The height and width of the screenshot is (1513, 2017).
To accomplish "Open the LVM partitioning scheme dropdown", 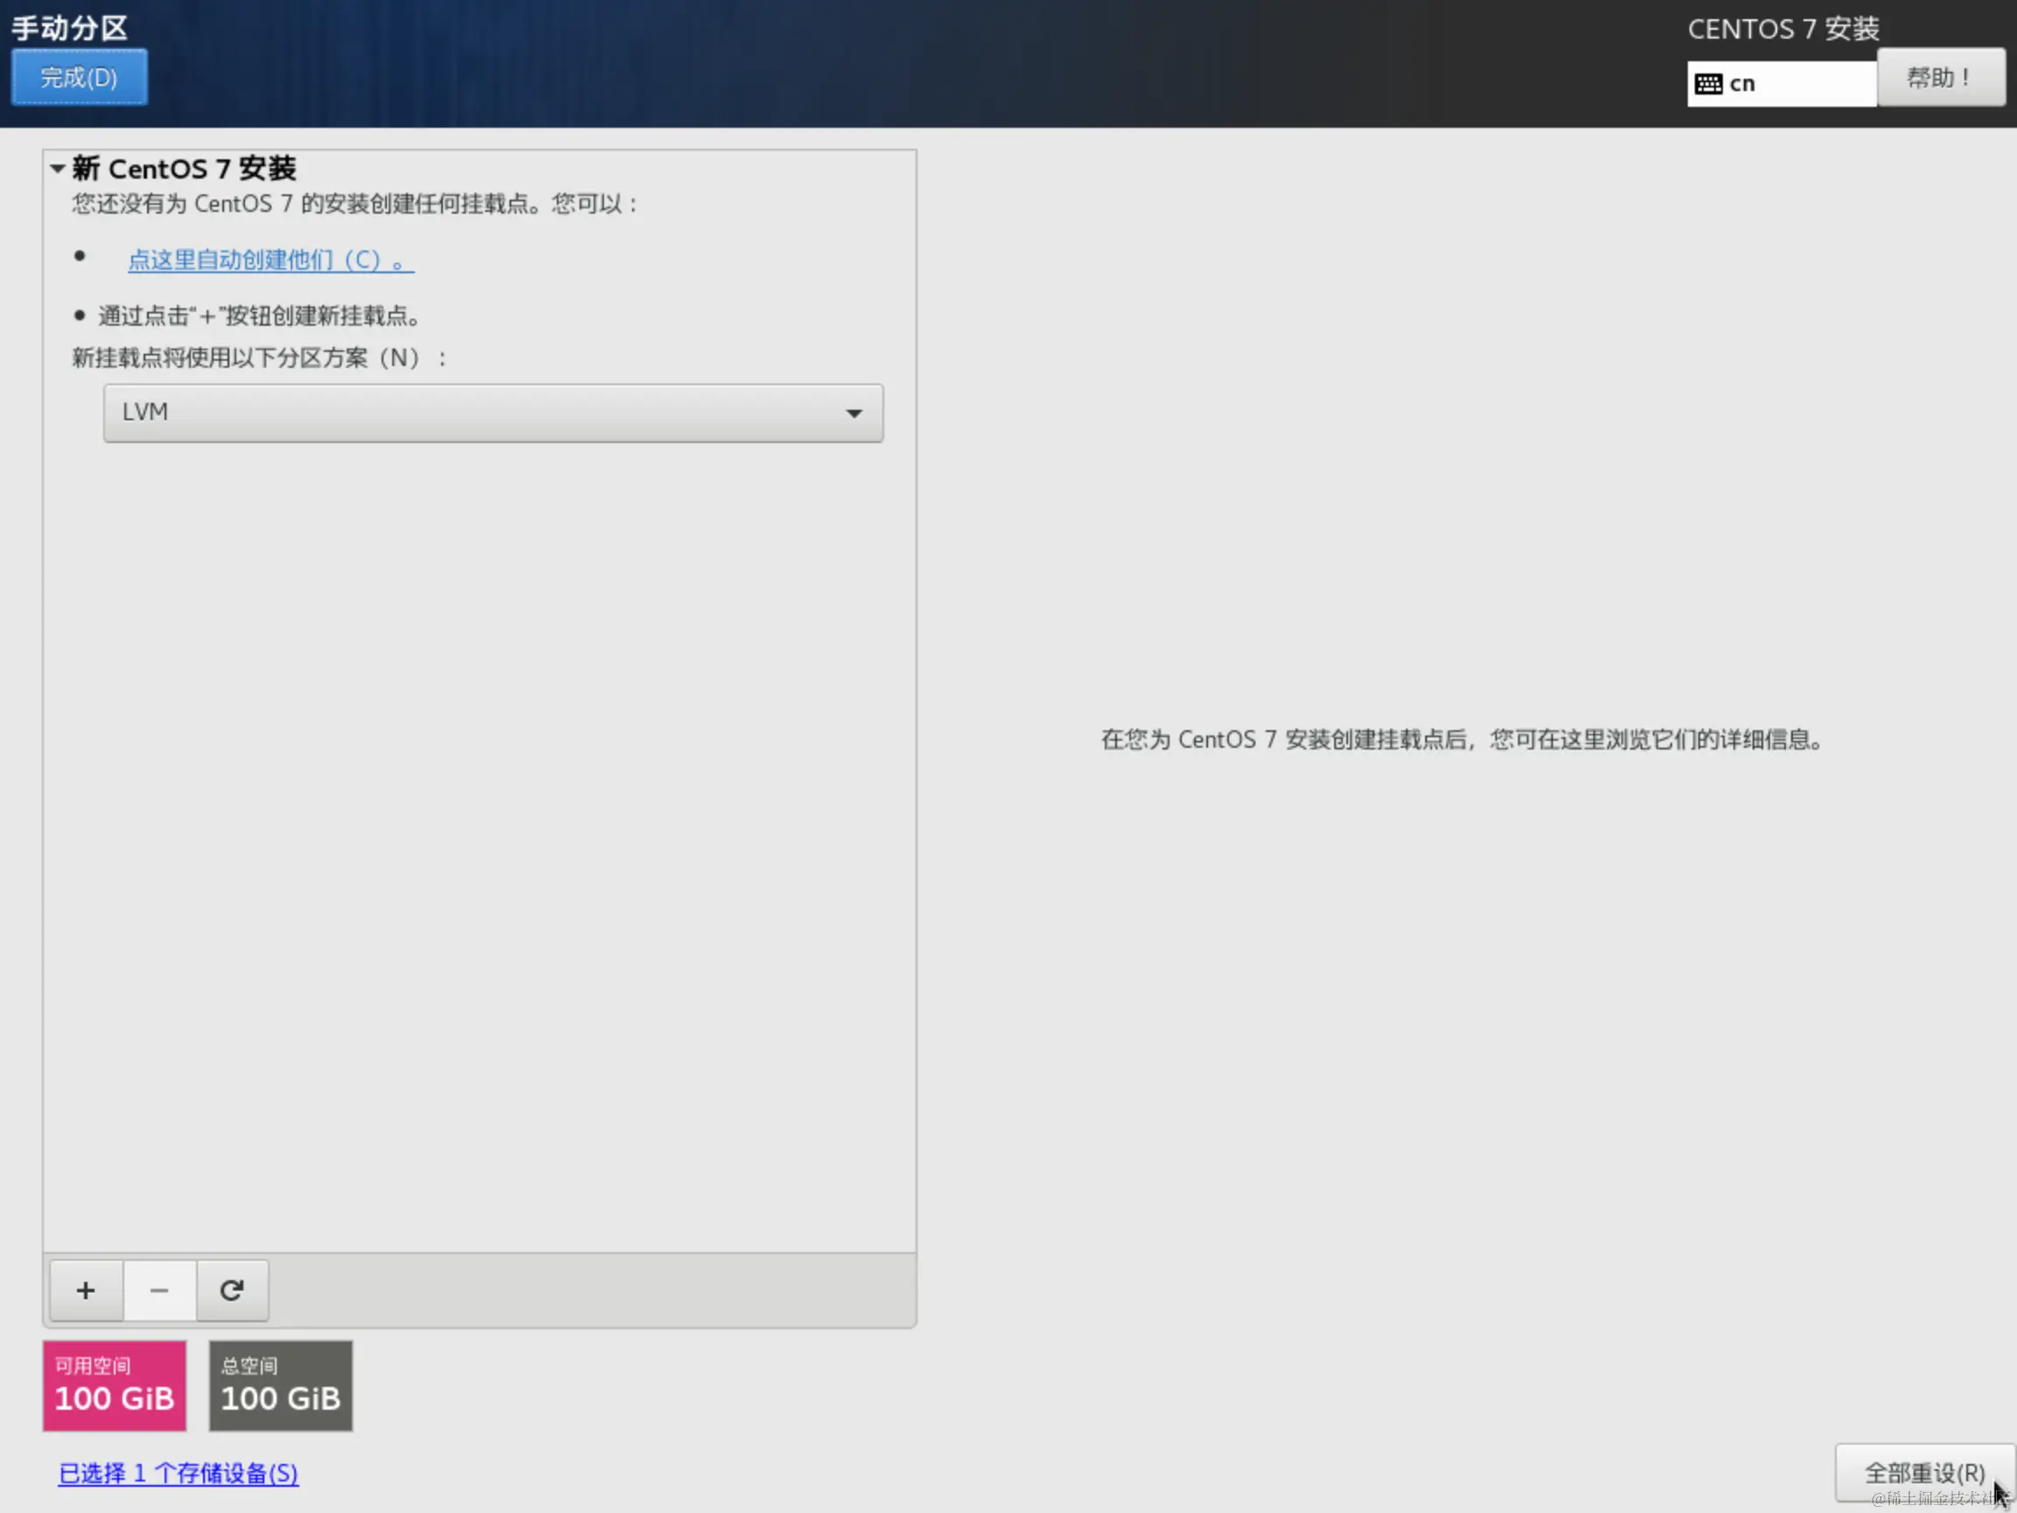I will pos(492,412).
